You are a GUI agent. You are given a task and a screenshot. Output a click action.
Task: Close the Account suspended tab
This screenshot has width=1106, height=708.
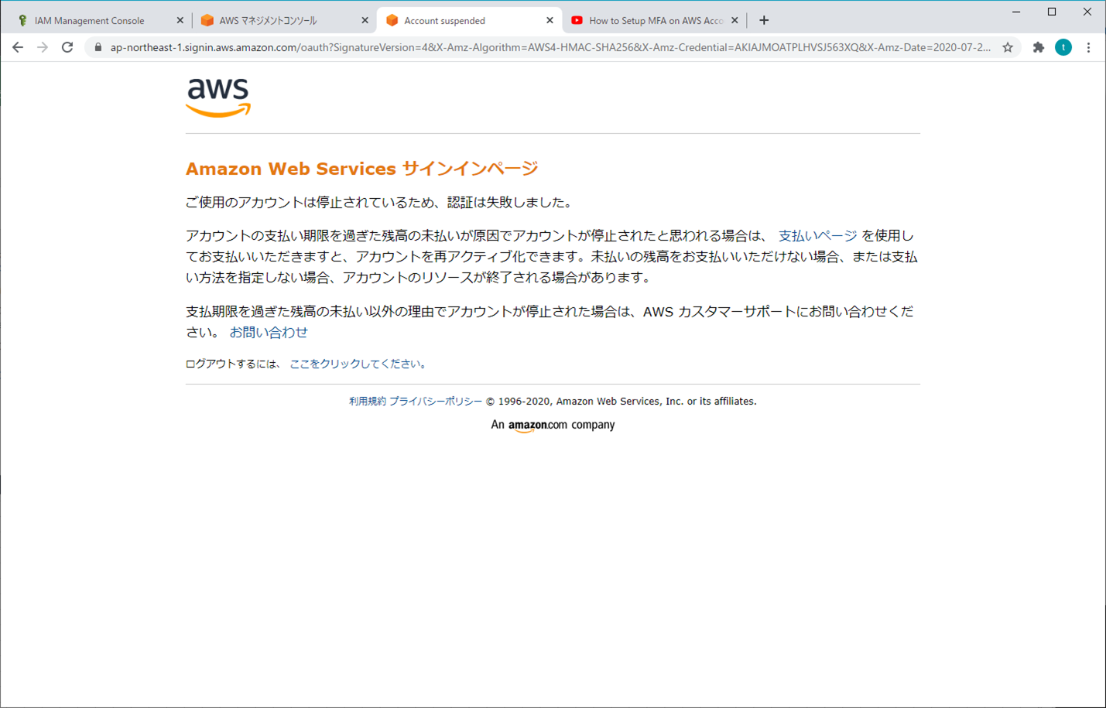(550, 21)
